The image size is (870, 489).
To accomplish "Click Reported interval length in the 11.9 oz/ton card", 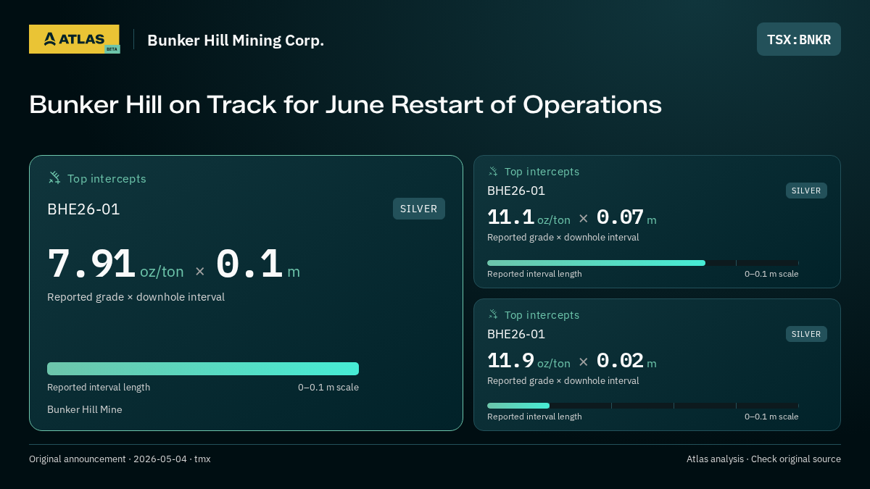I will pyautogui.click(x=534, y=417).
